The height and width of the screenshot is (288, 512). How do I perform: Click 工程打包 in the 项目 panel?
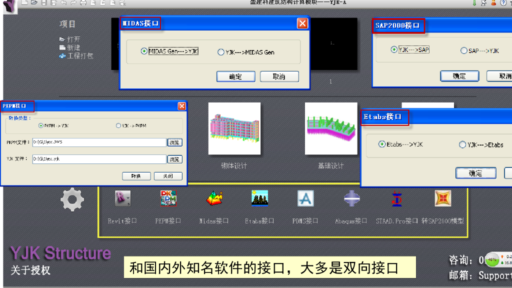click(x=76, y=56)
